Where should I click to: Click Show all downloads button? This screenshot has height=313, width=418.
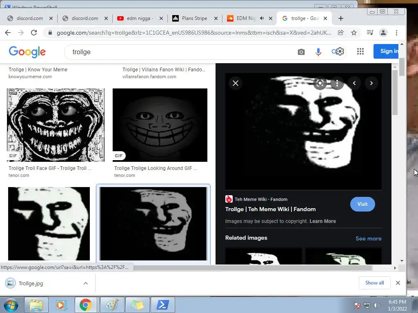[375, 283]
